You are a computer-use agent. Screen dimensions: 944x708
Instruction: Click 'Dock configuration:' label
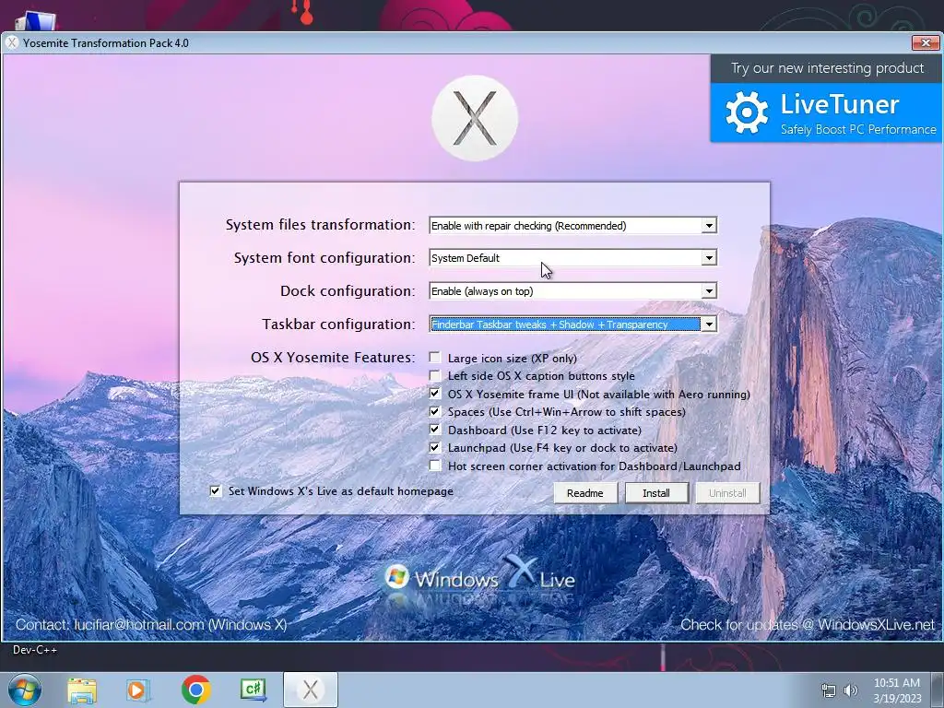coord(348,290)
